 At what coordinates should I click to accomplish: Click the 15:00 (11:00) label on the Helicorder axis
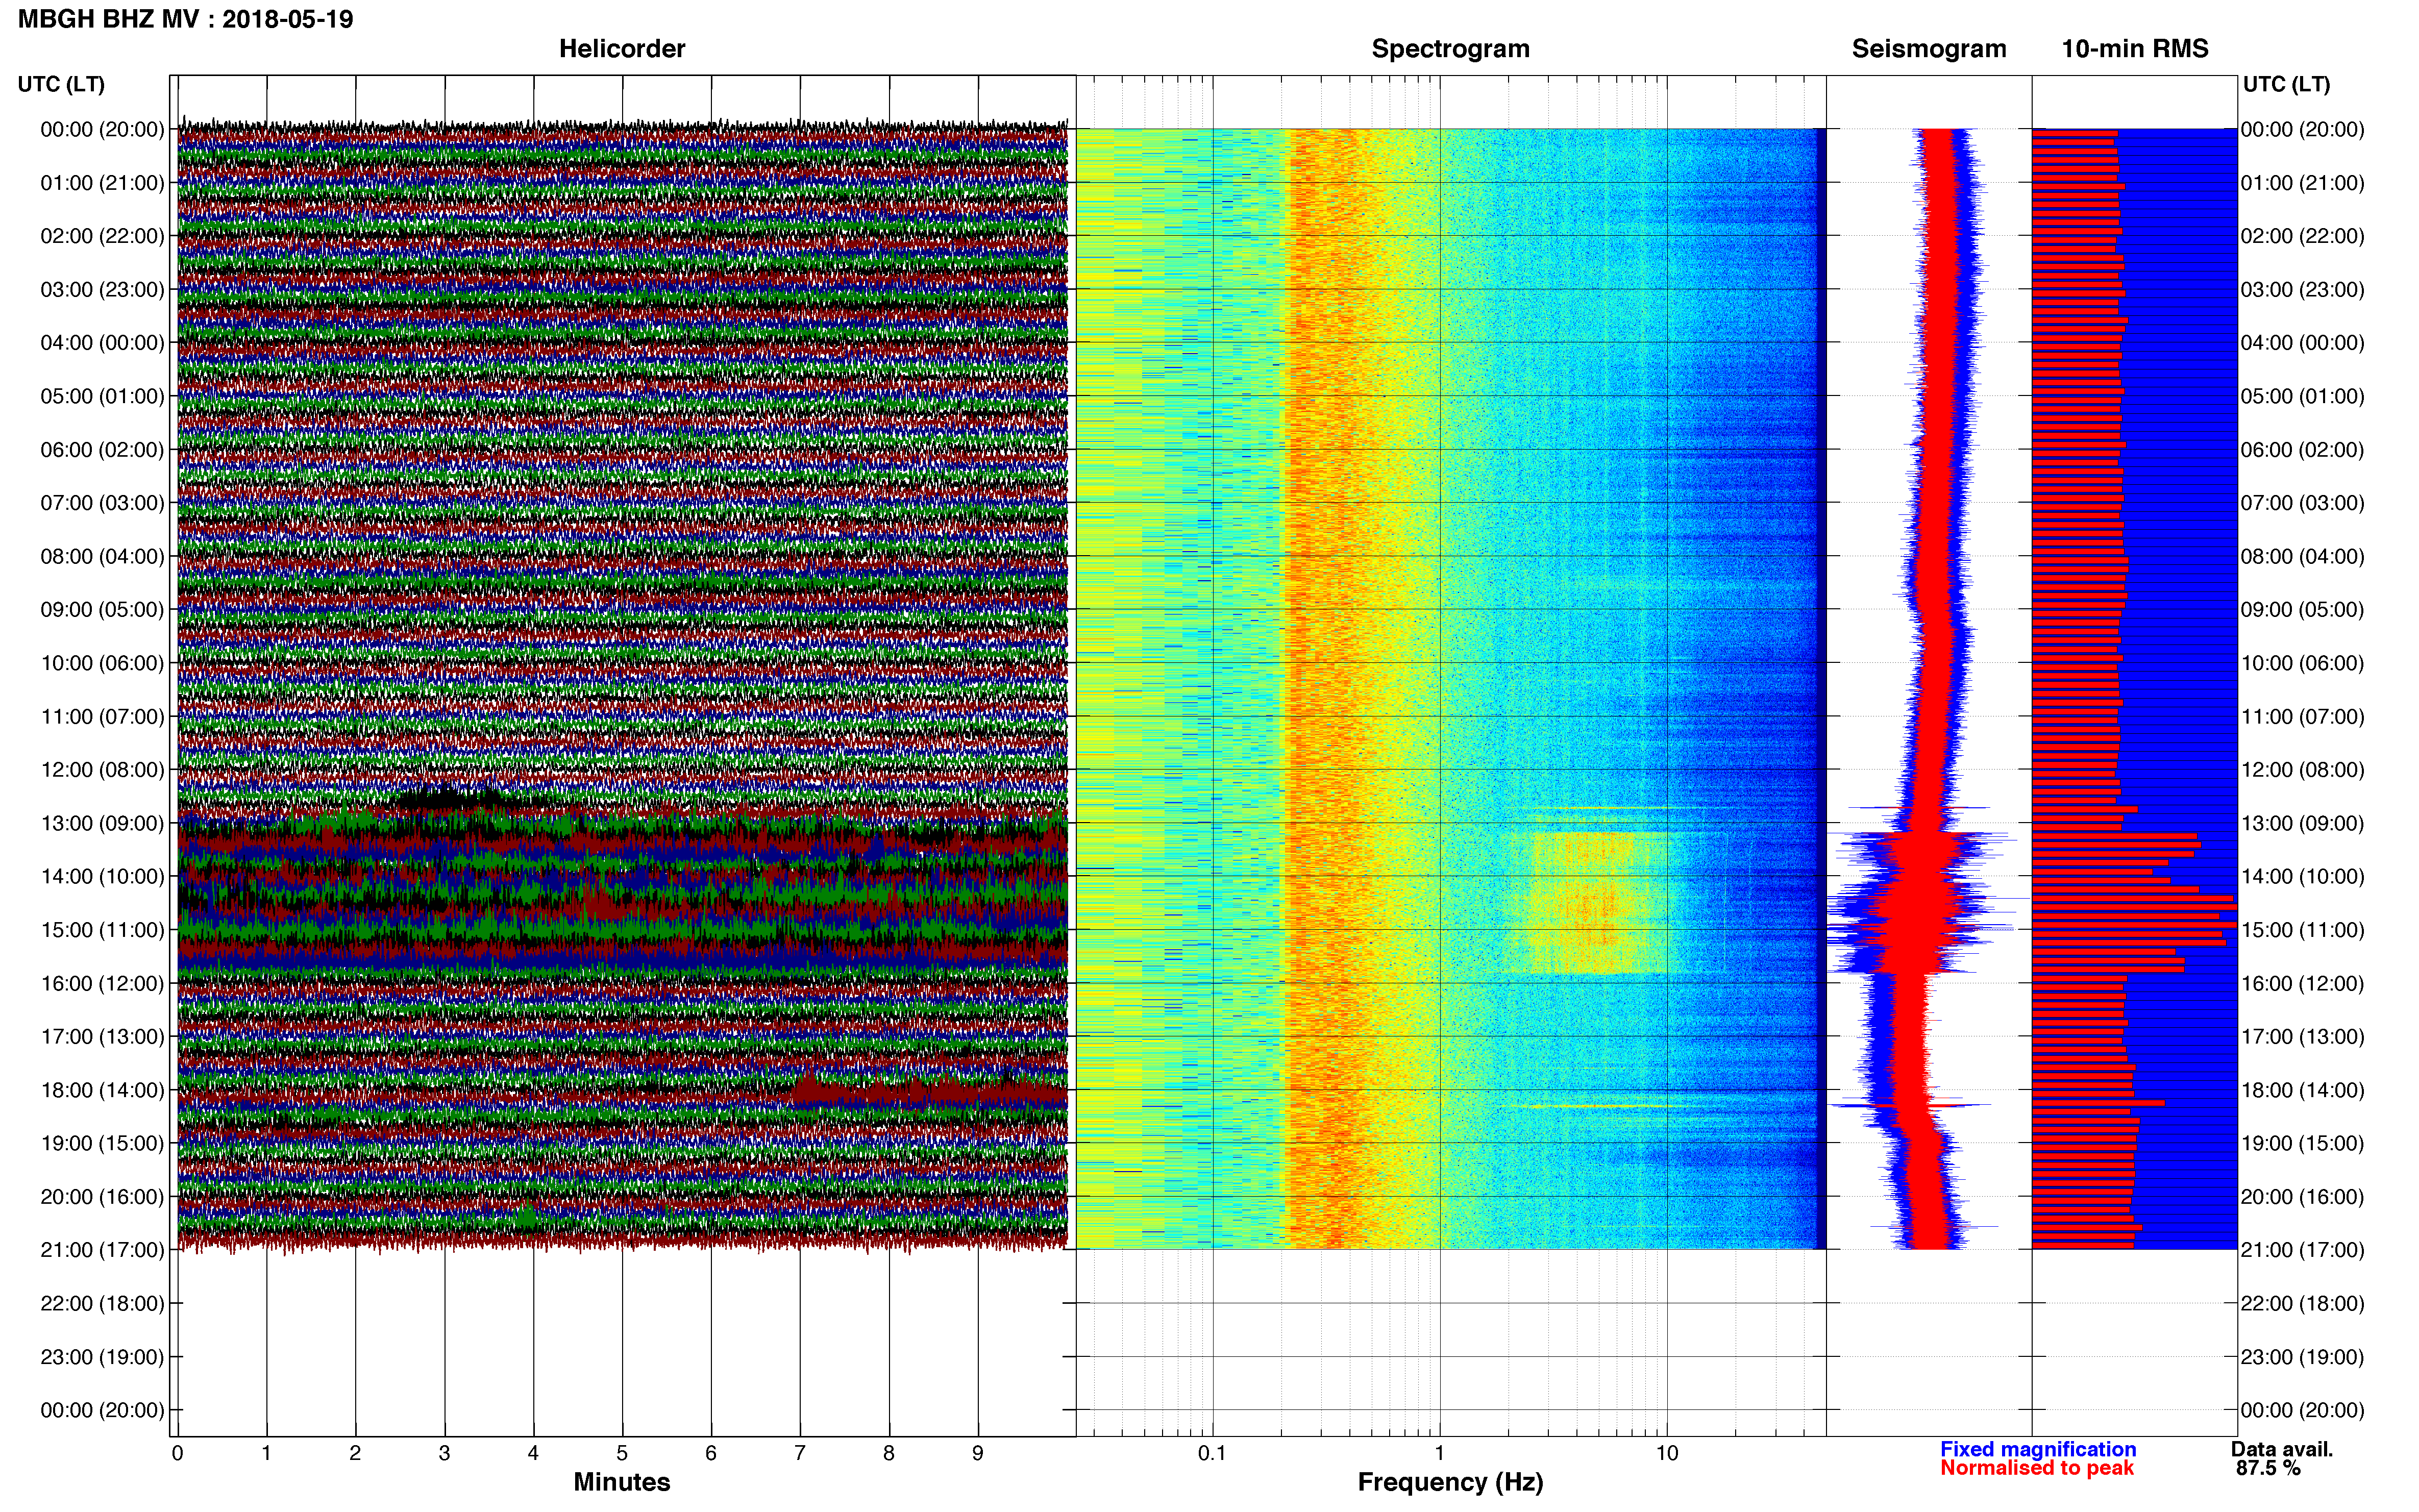click(102, 930)
